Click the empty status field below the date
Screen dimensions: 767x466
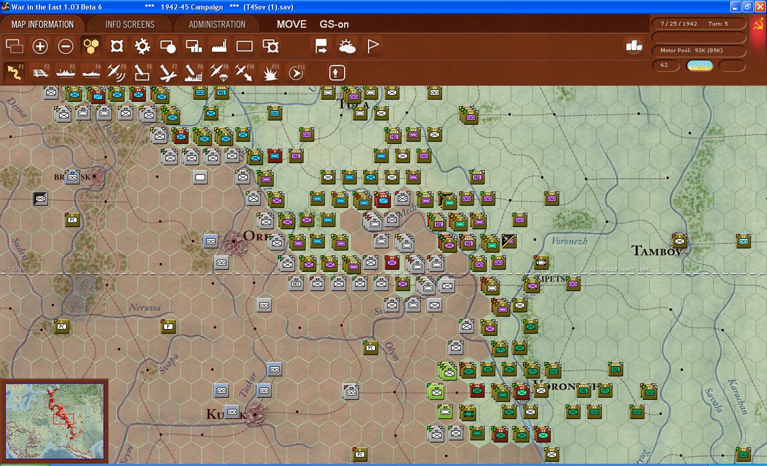point(698,37)
